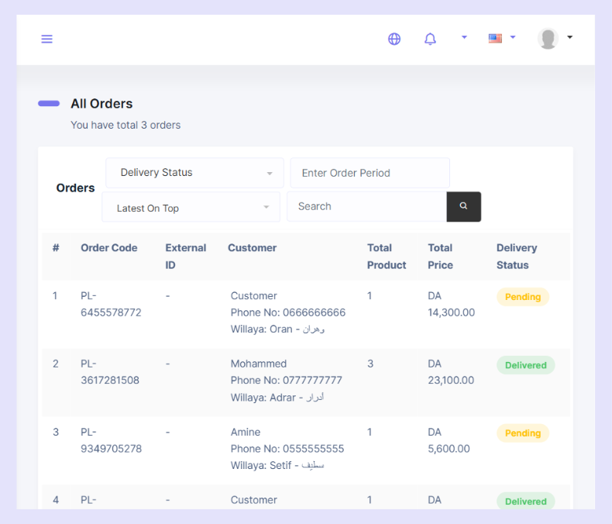Click the Pending badge for Amine's order
The height and width of the screenshot is (524, 612).
(523, 433)
